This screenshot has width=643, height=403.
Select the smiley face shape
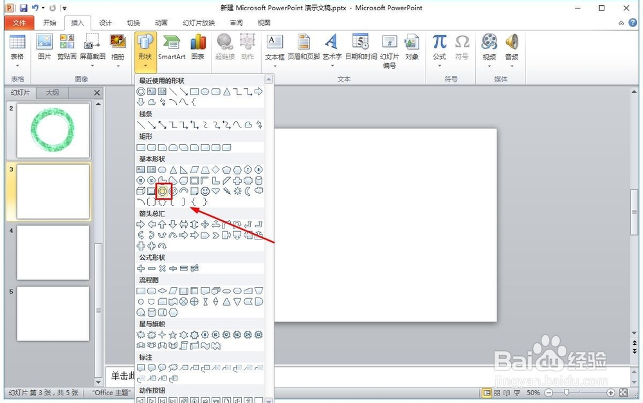[204, 191]
